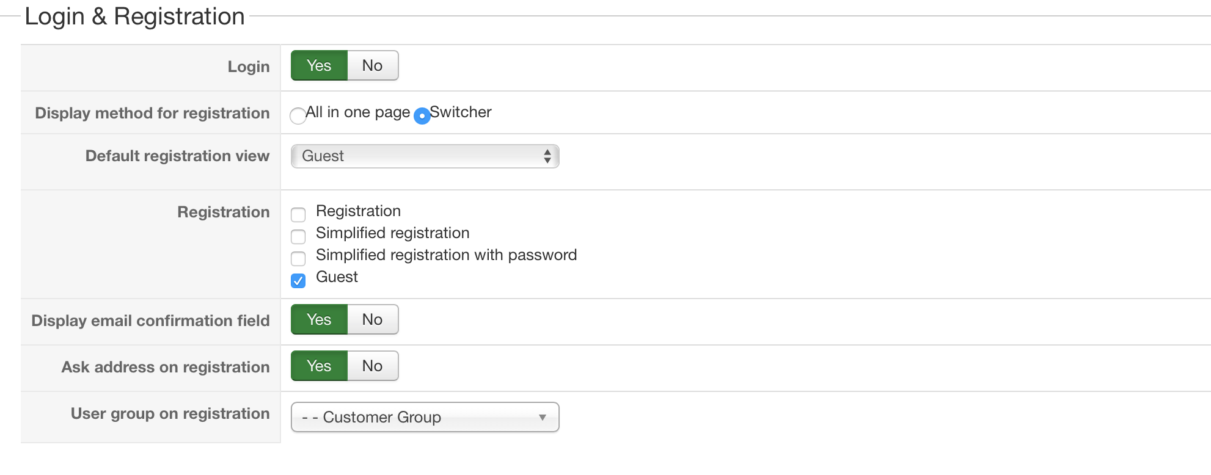Select the Switcher radio button
This screenshot has height=475, width=1211.
pyautogui.click(x=422, y=115)
